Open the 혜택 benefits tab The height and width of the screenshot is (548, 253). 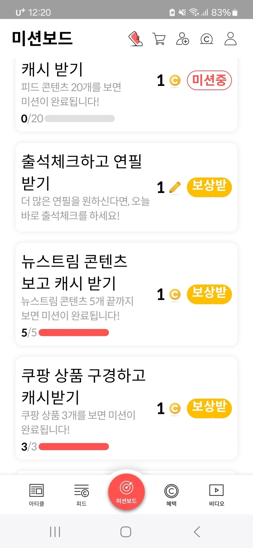(171, 495)
